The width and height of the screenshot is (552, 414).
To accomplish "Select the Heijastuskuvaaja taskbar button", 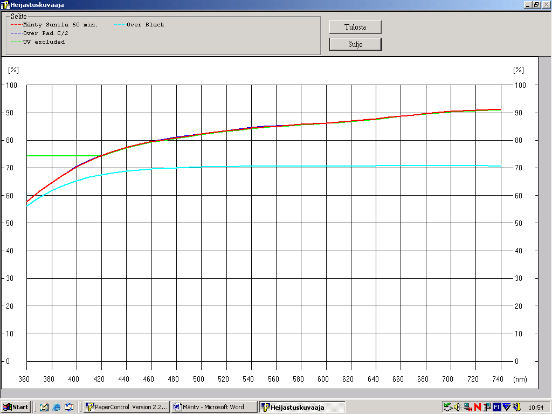I will 302,407.
